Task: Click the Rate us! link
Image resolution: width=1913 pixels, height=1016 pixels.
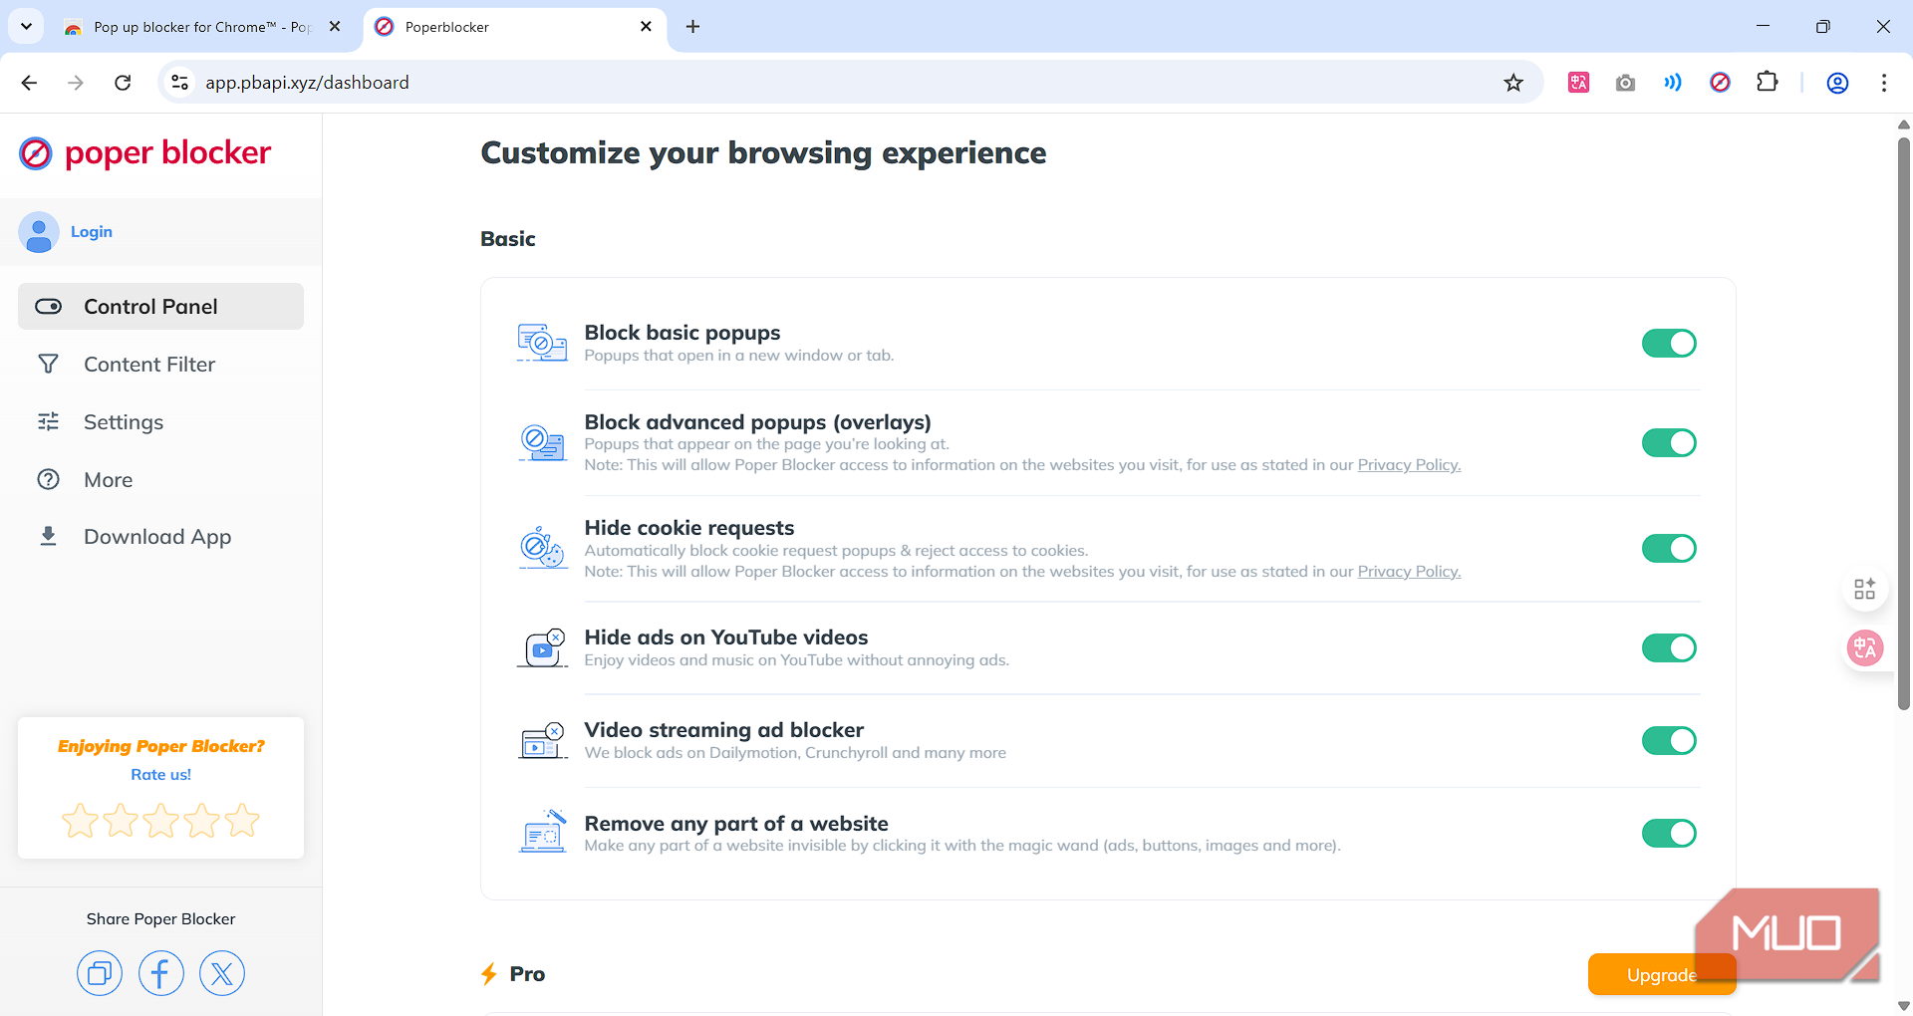Action: pyautogui.click(x=160, y=775)
